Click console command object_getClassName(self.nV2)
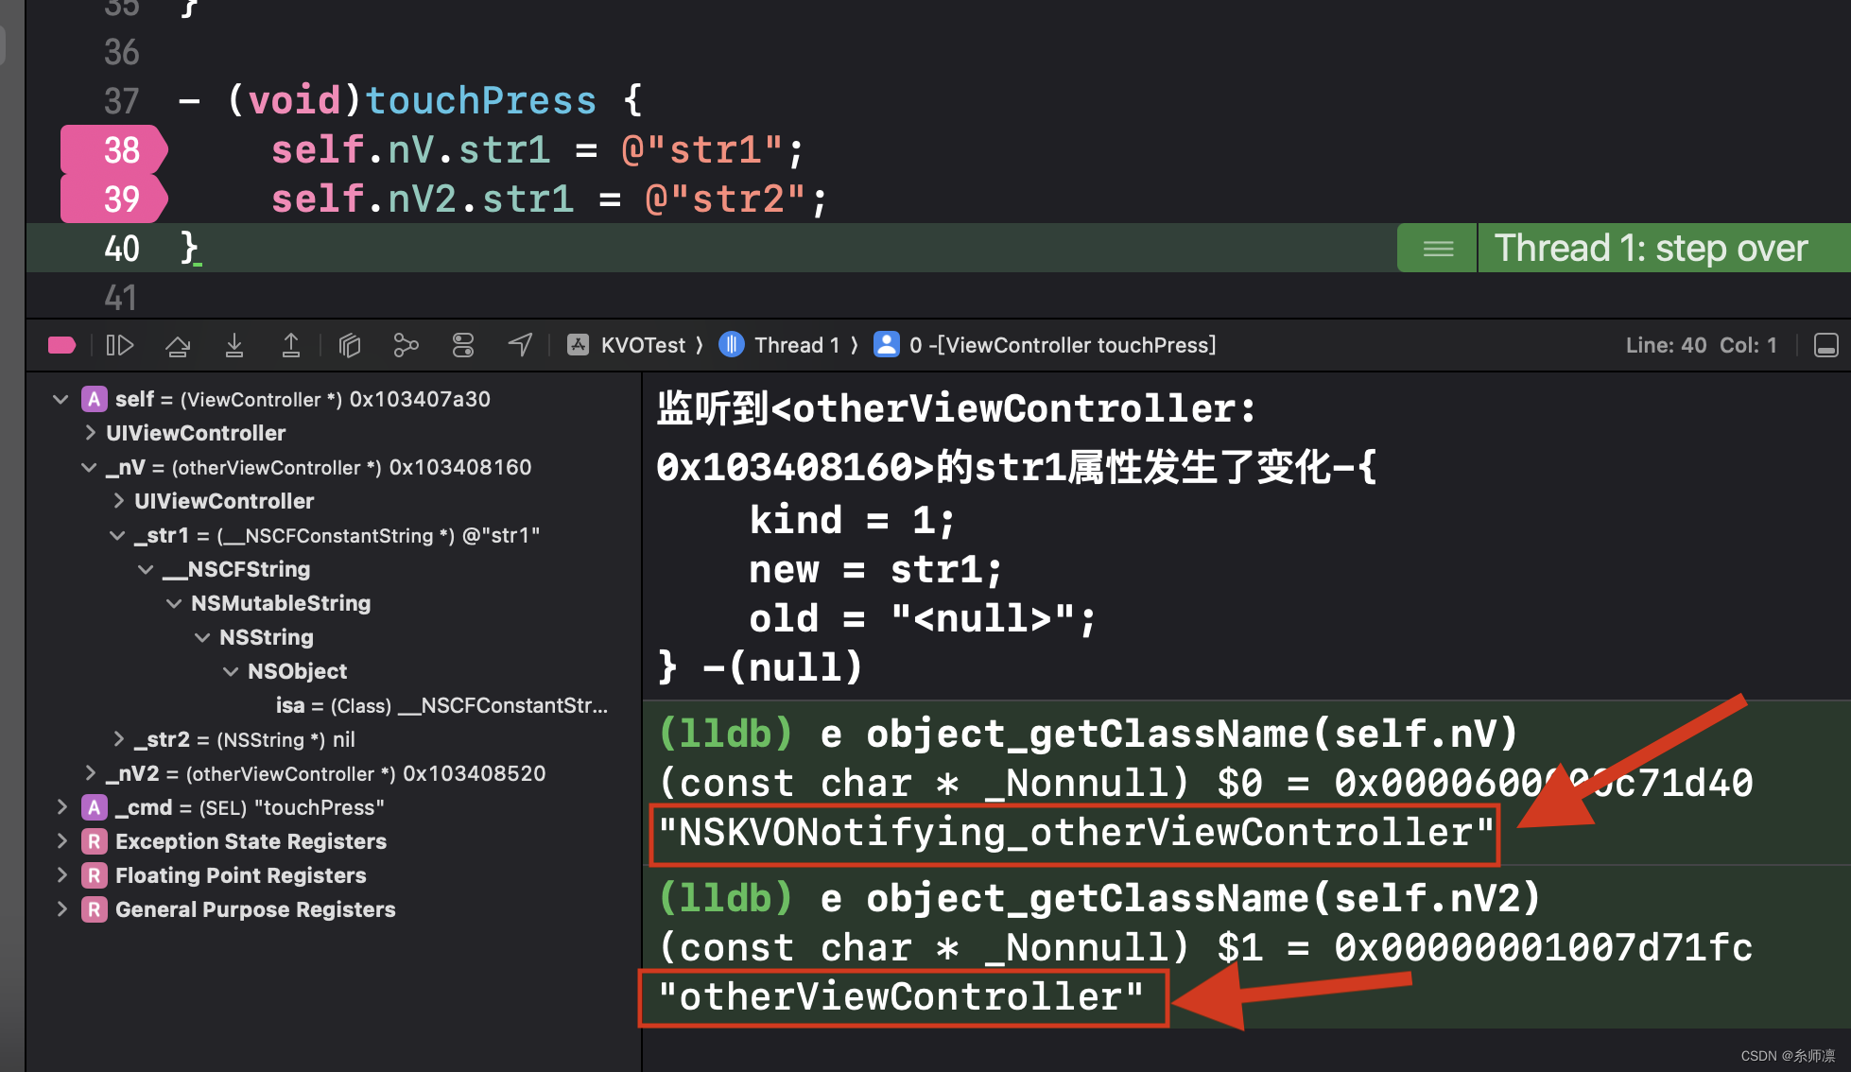Viewport: 1851px width, 1072px height. 1204,898
